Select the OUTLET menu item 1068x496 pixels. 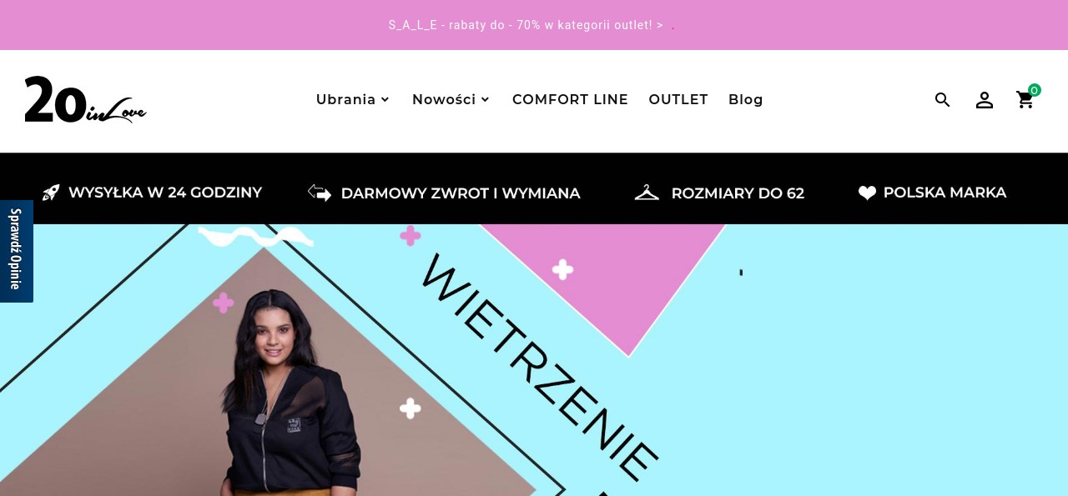tap(678, 100)
